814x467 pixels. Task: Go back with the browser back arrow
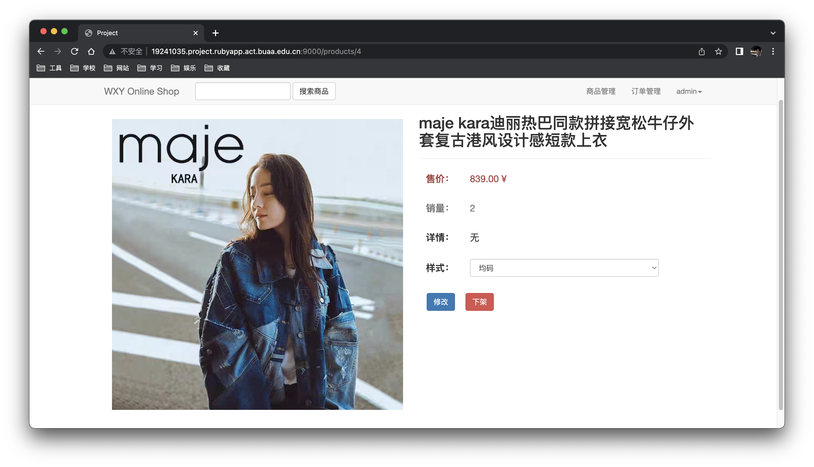[41, 51]
